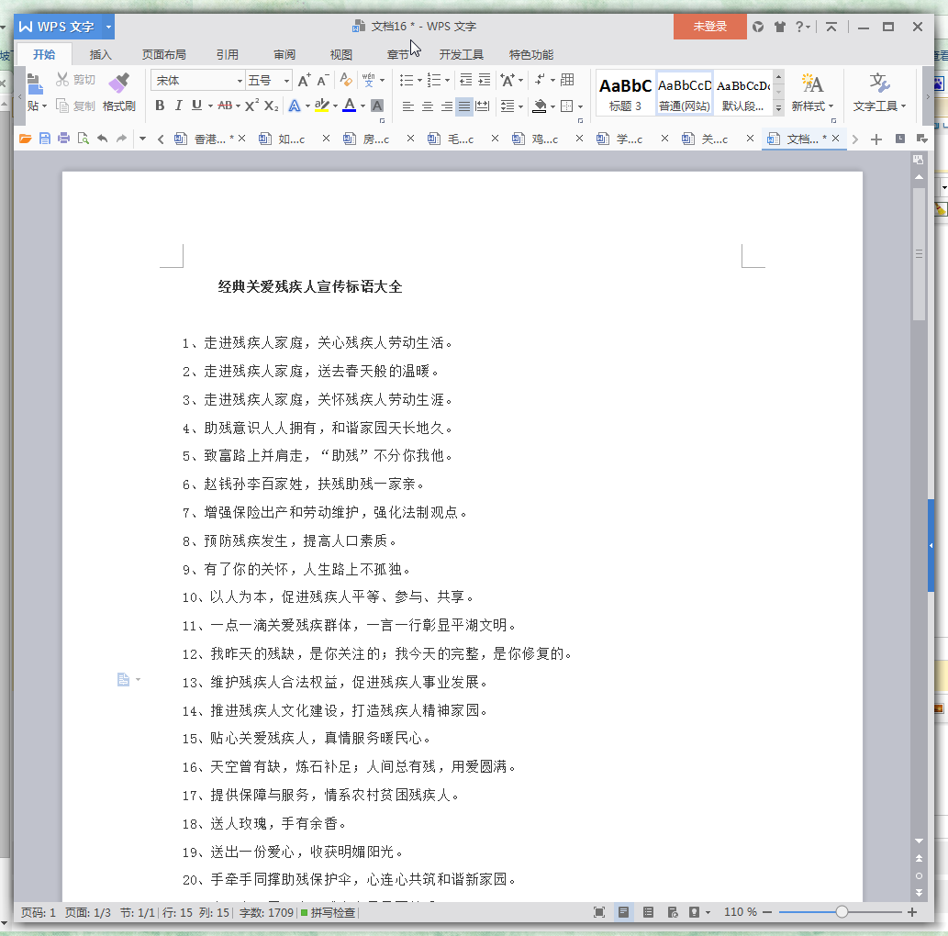Click the decrease font size icon
The width and height of the screenshot is (948, 936).
pos(323,81)
